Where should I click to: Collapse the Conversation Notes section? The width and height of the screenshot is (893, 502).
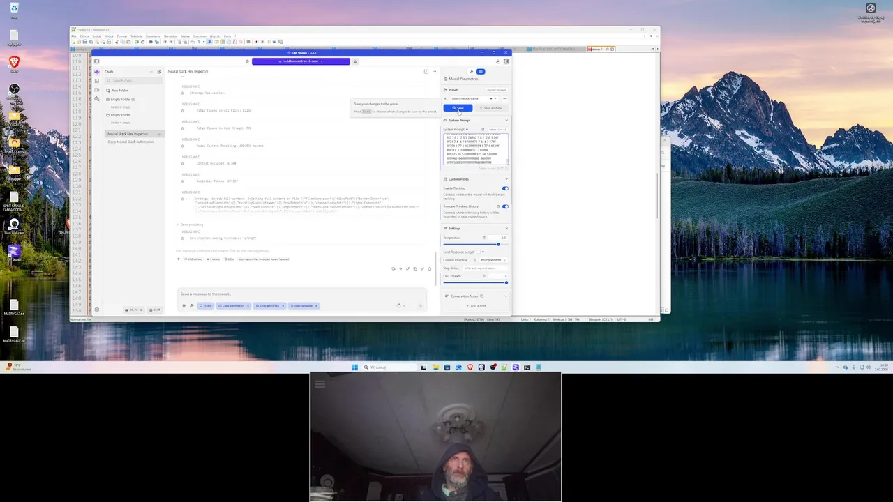505,296
